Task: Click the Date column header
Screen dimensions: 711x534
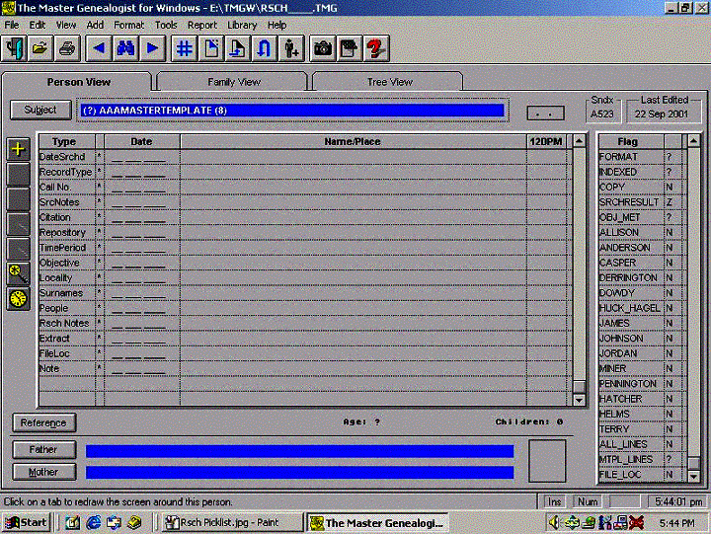Action: coord(141,141)
